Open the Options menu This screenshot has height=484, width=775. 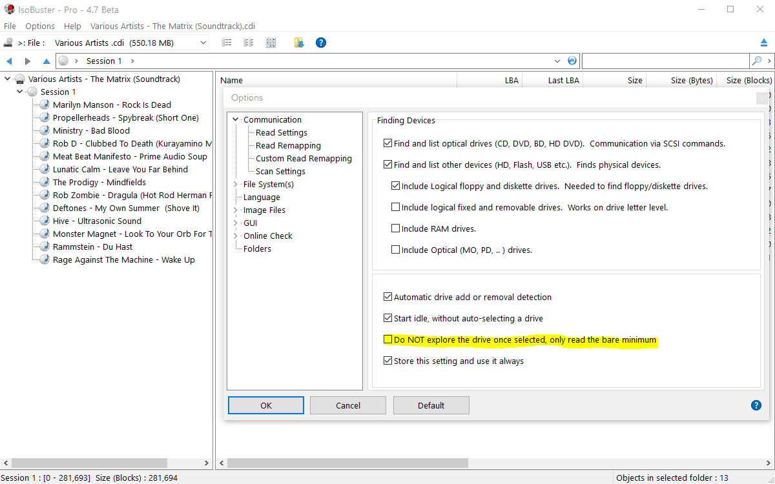[x=40, y=26]
